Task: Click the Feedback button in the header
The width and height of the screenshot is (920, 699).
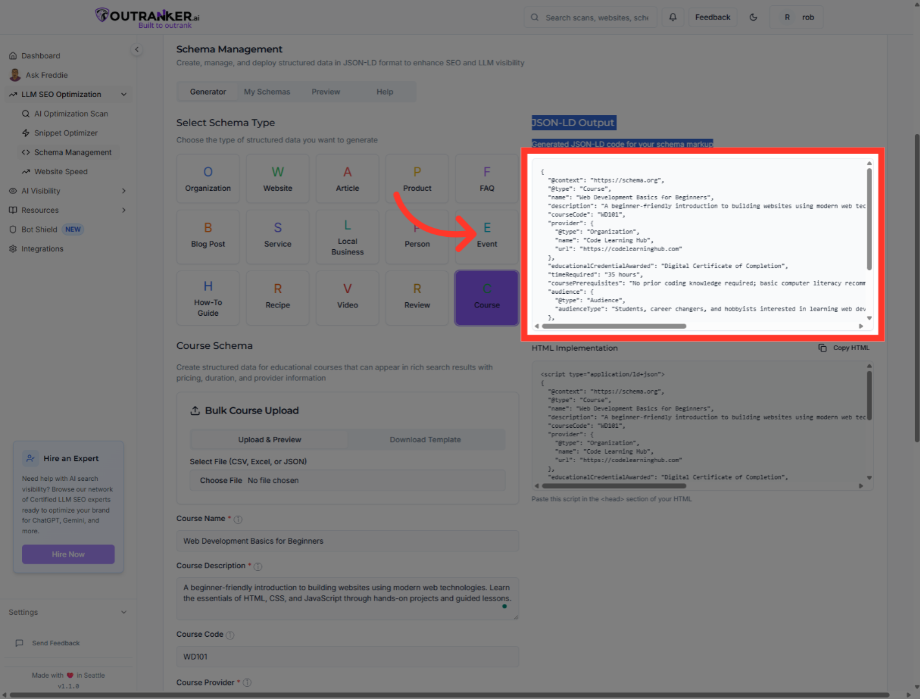Action: click(712, 17)
